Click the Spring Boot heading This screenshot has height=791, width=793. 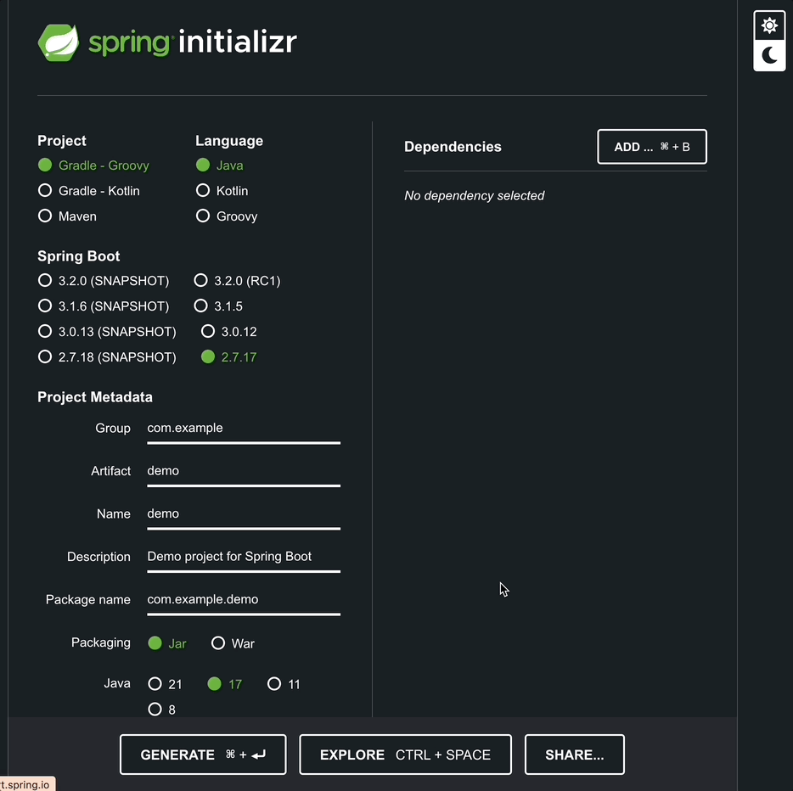[78, 256]
